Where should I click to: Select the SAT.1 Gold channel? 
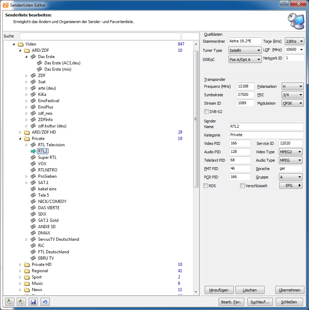click(48, 220)
